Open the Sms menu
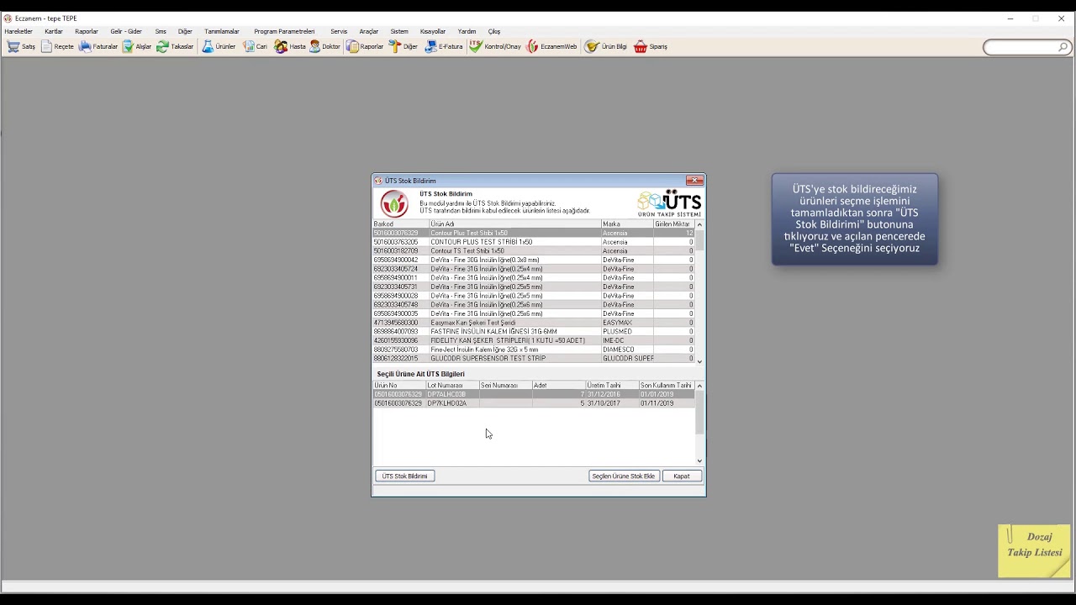 click(161, 31)
